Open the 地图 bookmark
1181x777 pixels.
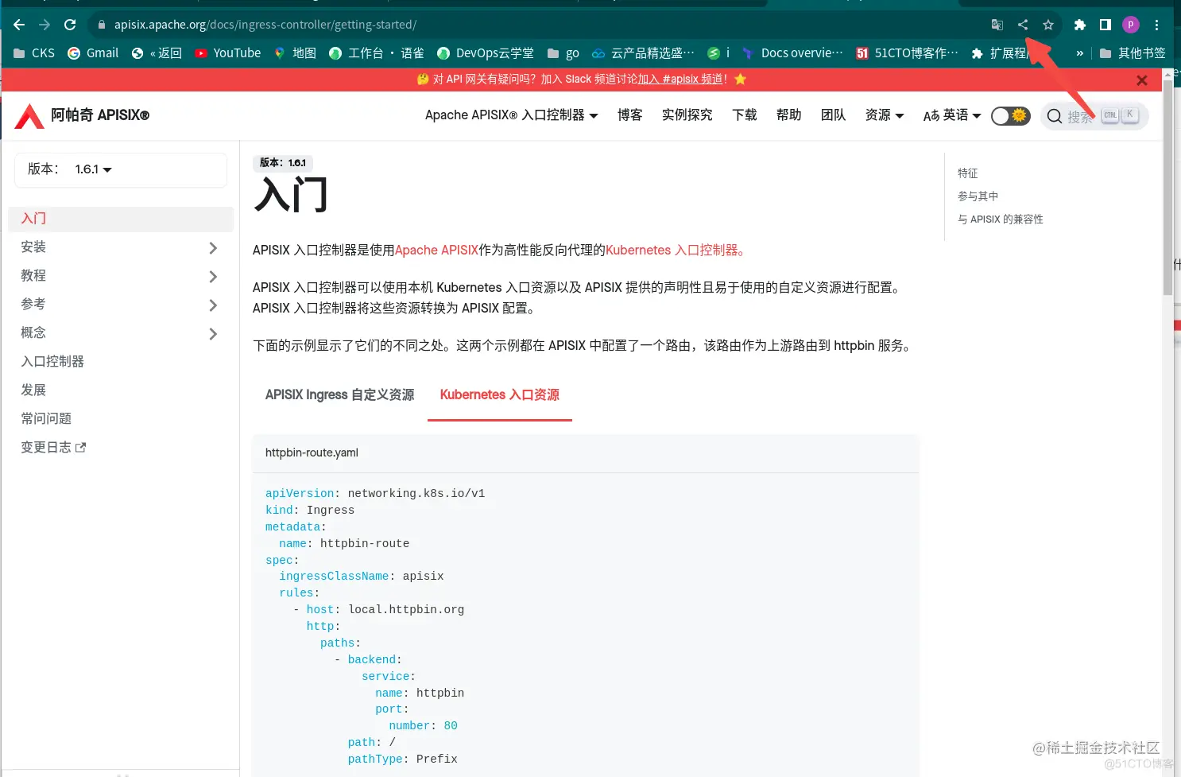[x=295, y=53]
